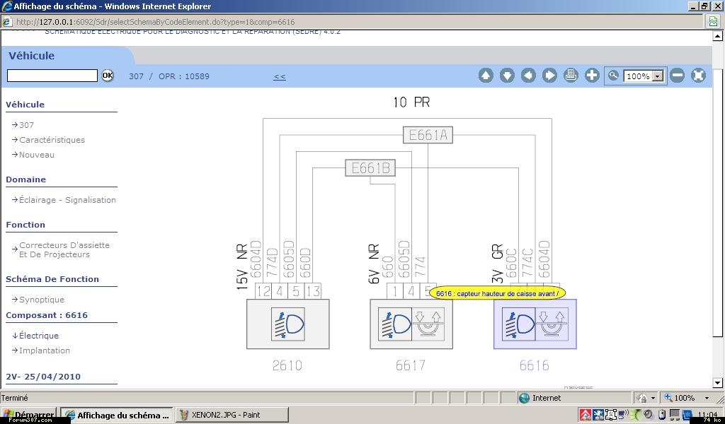This screenshot has width=725, height=424.
Task: Print the schema with the printer icon
Action: tap(571, 75)
